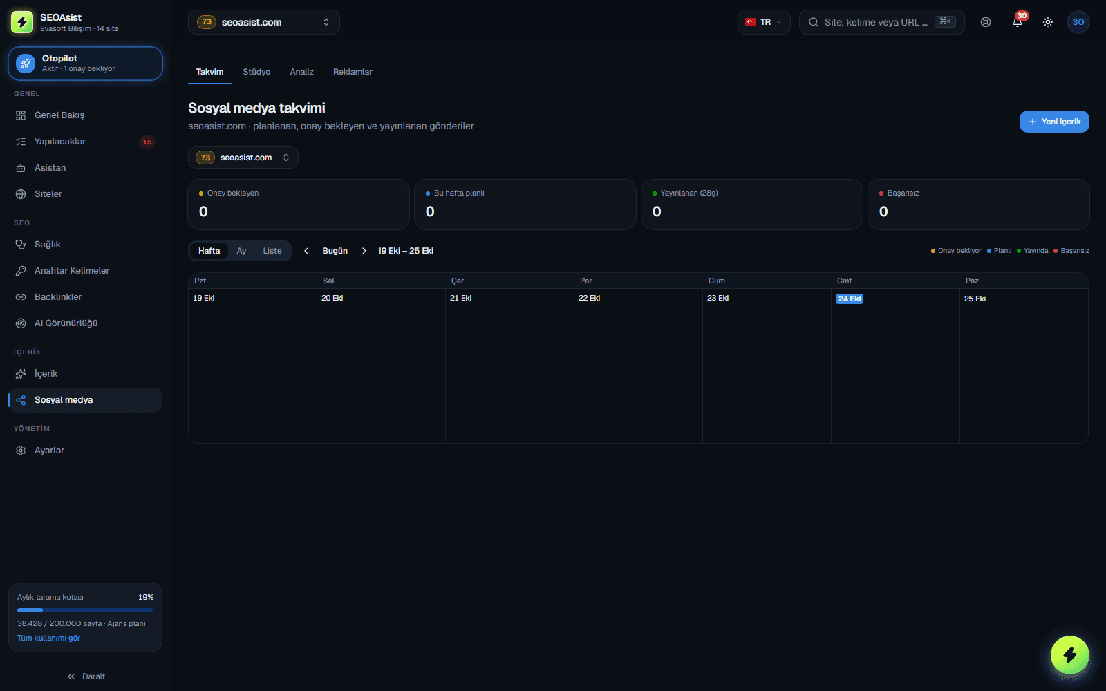The width and height of the screenshot is (1106, 691).
Task: Switch to the Stüdyo tab
Action: [256, 72]
